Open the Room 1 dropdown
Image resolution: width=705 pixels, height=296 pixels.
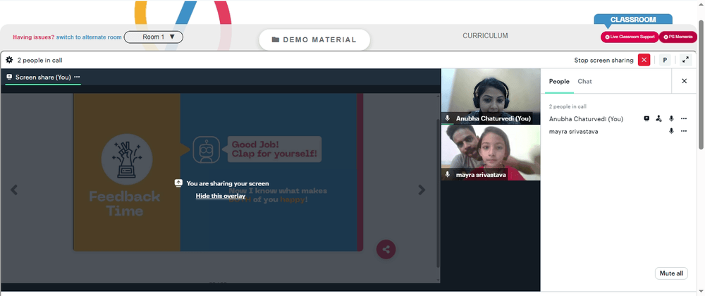153,37
